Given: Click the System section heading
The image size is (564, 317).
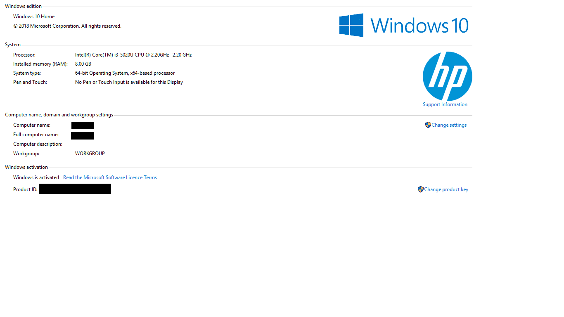Looking at the screenshot, I should 13,45.
